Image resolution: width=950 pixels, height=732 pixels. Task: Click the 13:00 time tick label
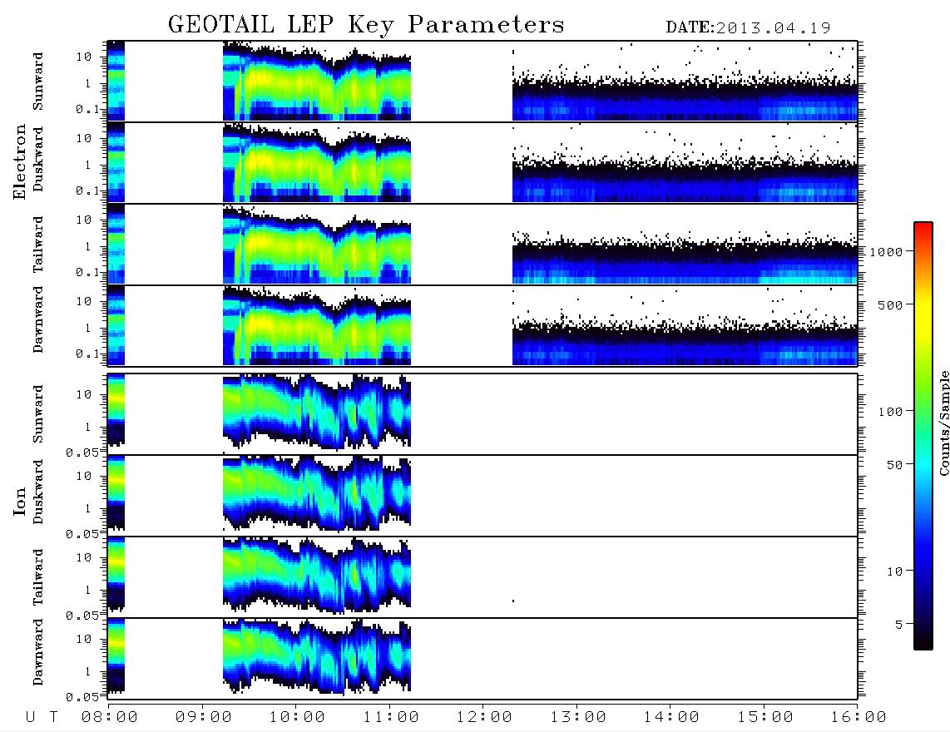tap(578, 717)
